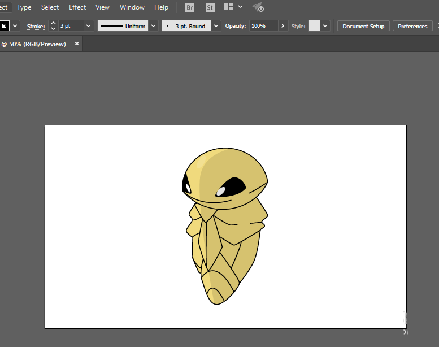This screenshot has height=347, width=439.
Task: Open the Window menu
Action: pos(132,7)
